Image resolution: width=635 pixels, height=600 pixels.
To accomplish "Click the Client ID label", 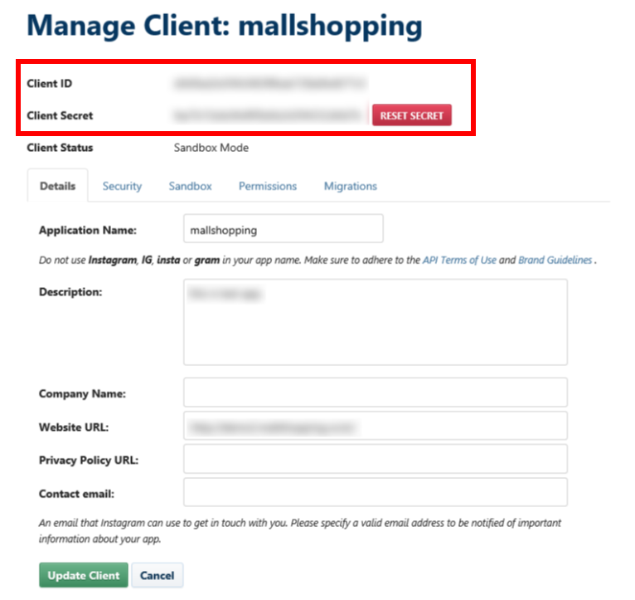I will pyautogui.click(x=50, y=84).
